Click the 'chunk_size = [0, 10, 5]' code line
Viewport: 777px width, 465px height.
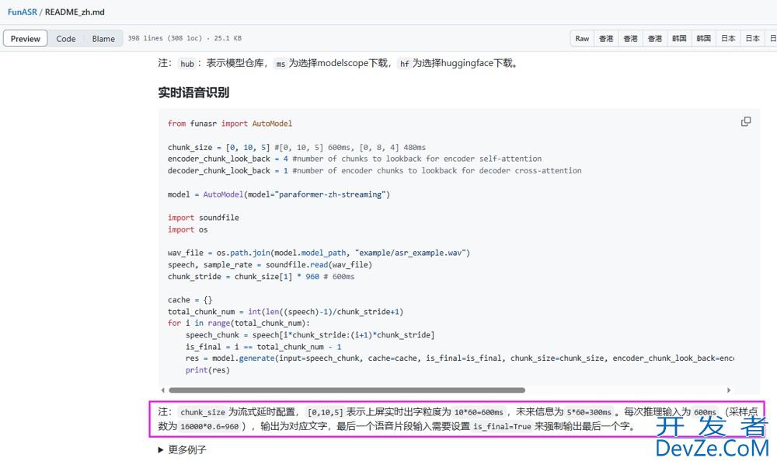click(x=297, y=147)
